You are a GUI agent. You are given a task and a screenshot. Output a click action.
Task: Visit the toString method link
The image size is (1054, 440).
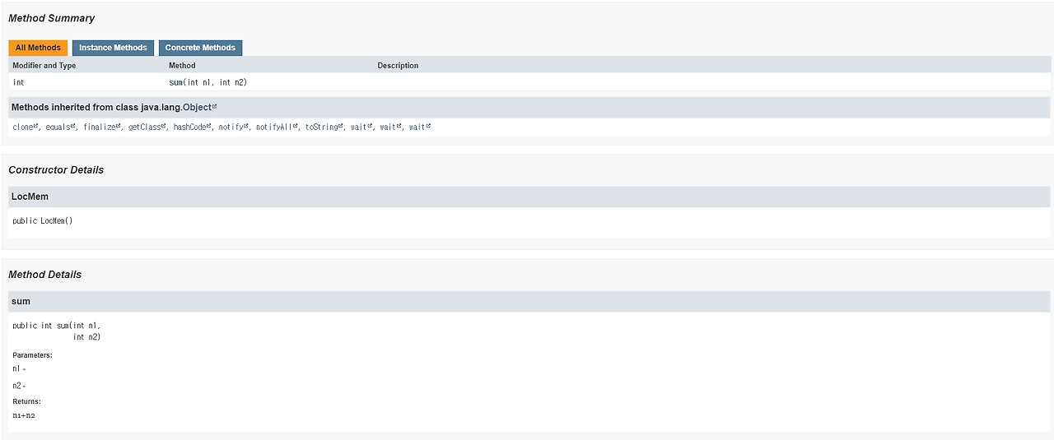coord(322,127)
